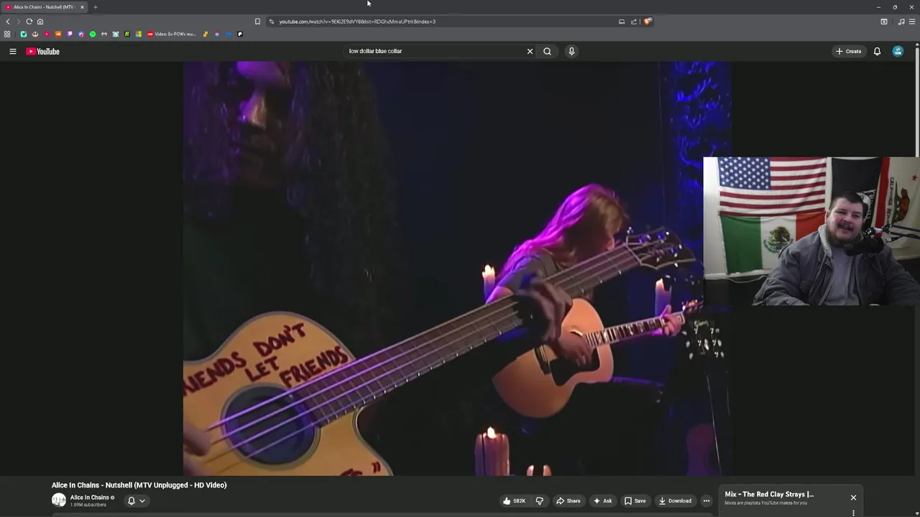Close the Red Clay Strays mix panel

853,498
